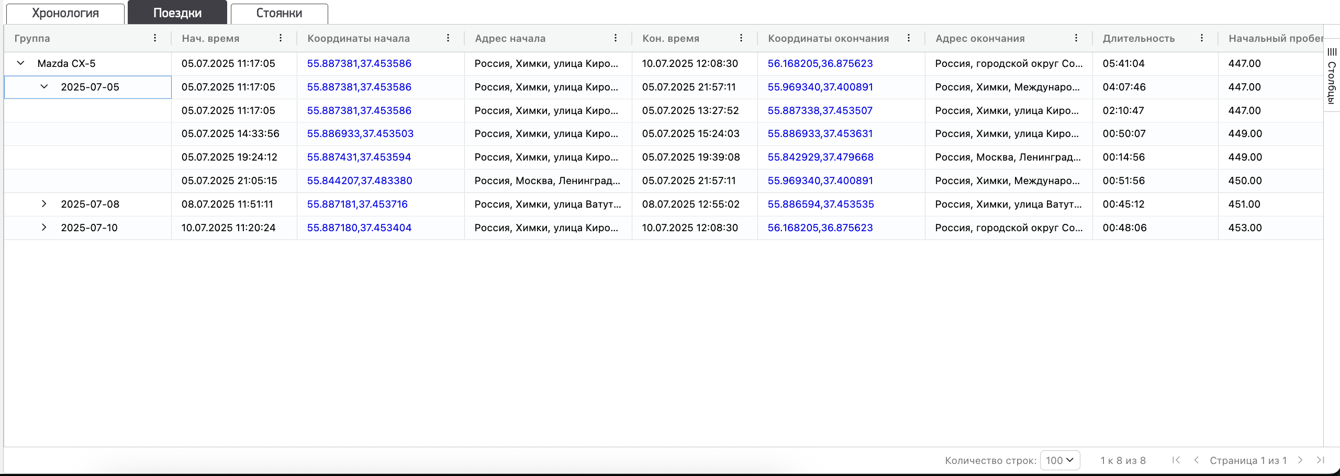Open end coordinates link 55.886933,37.453631
Screen dimensions: 1340x476
820,133
